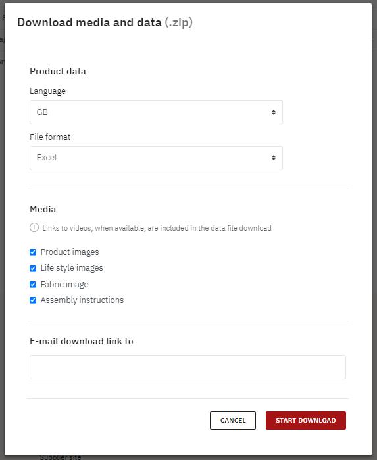Disable the Assembly instructions checkbox
377x460 pixels.
(x=33, y=300)
